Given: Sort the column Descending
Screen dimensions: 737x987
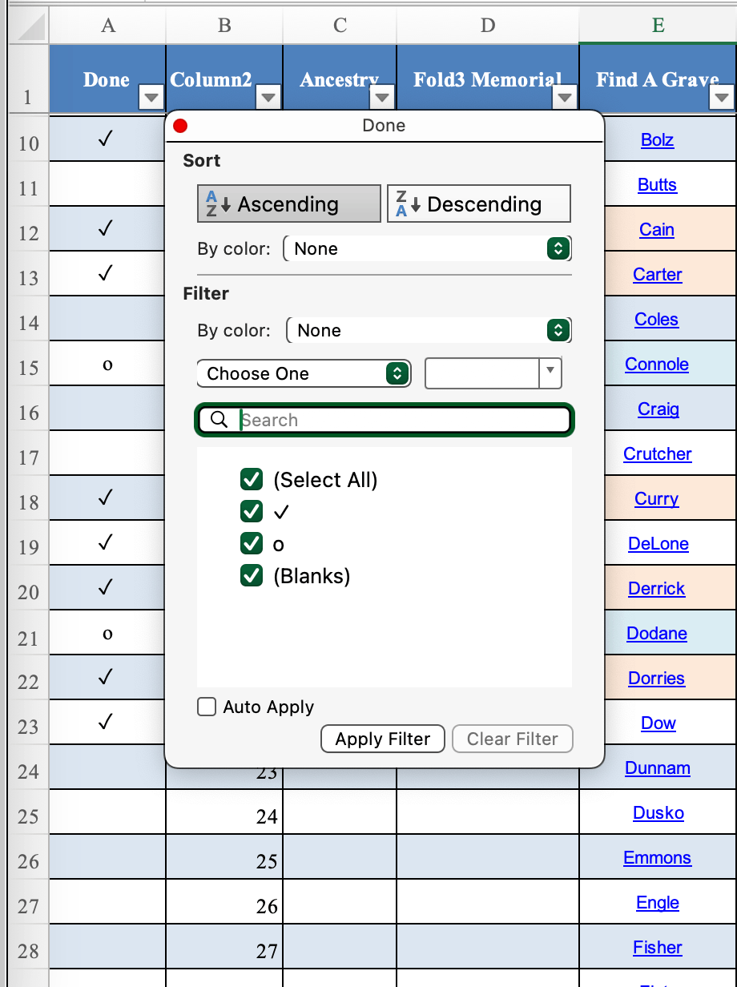Looking at the screenshot, I should click(479, 203).
